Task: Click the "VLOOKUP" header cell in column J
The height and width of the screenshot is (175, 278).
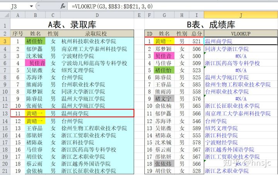Action: [x=241, y=33]
